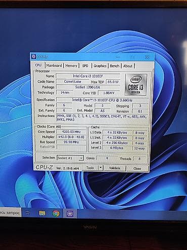Close the CPU-Z window with X
Image resolution: width=187 pixels, height=250 pixels.
[147, 57]
